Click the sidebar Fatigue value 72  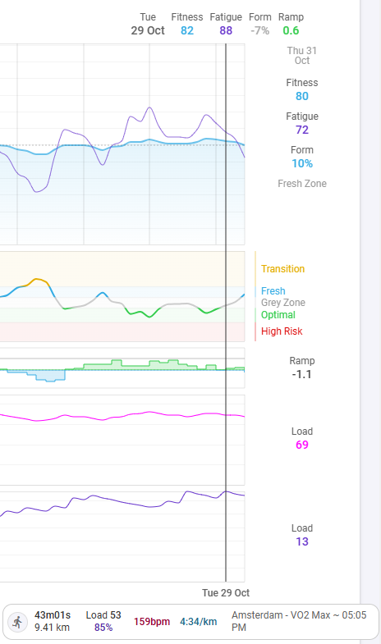coord(302,130)
